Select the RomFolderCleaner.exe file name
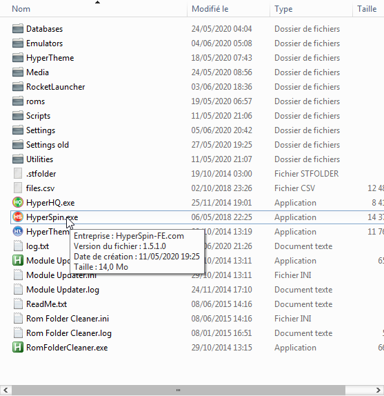384x396 pixels. coord(67,347)
